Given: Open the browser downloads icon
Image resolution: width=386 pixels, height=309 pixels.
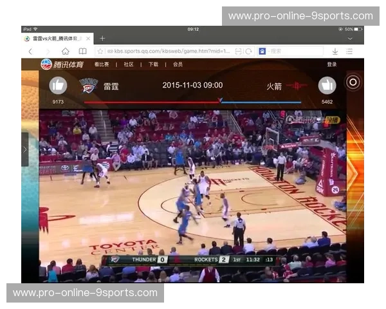Looking at the screenshot, I should coord(335,51).
